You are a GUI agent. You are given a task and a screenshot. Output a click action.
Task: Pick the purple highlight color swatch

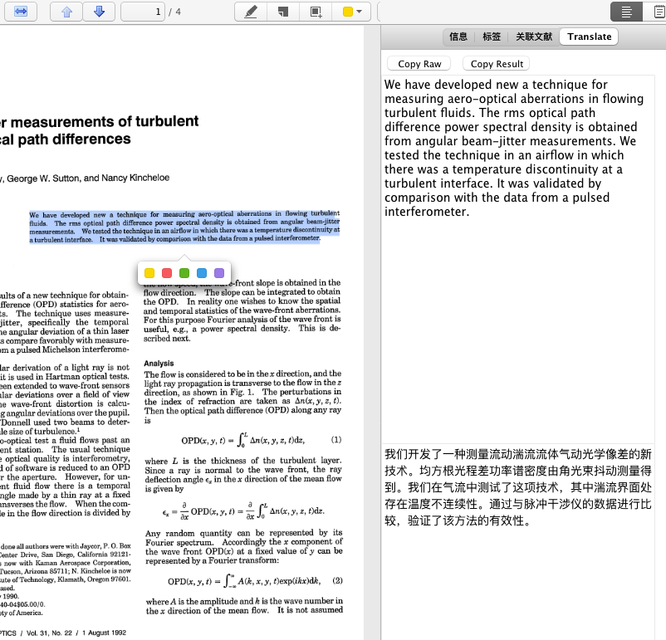(219, 273)
